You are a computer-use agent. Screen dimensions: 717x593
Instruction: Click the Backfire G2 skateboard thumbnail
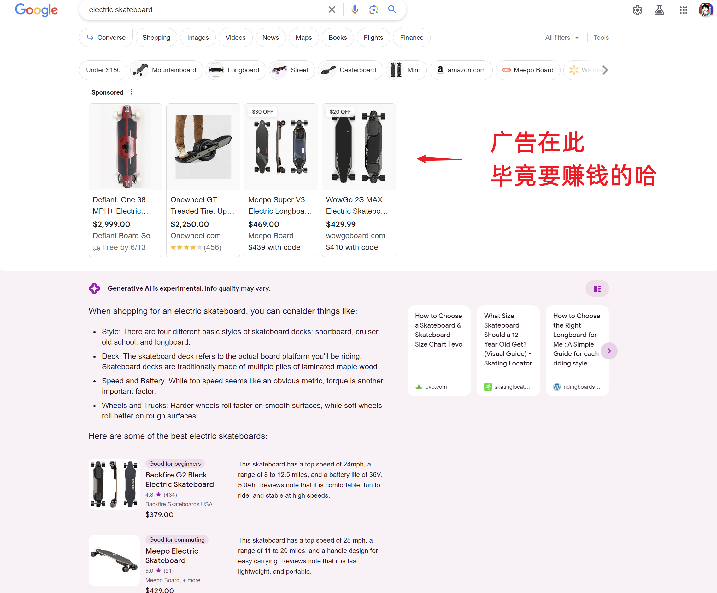[x=114, y=484]
